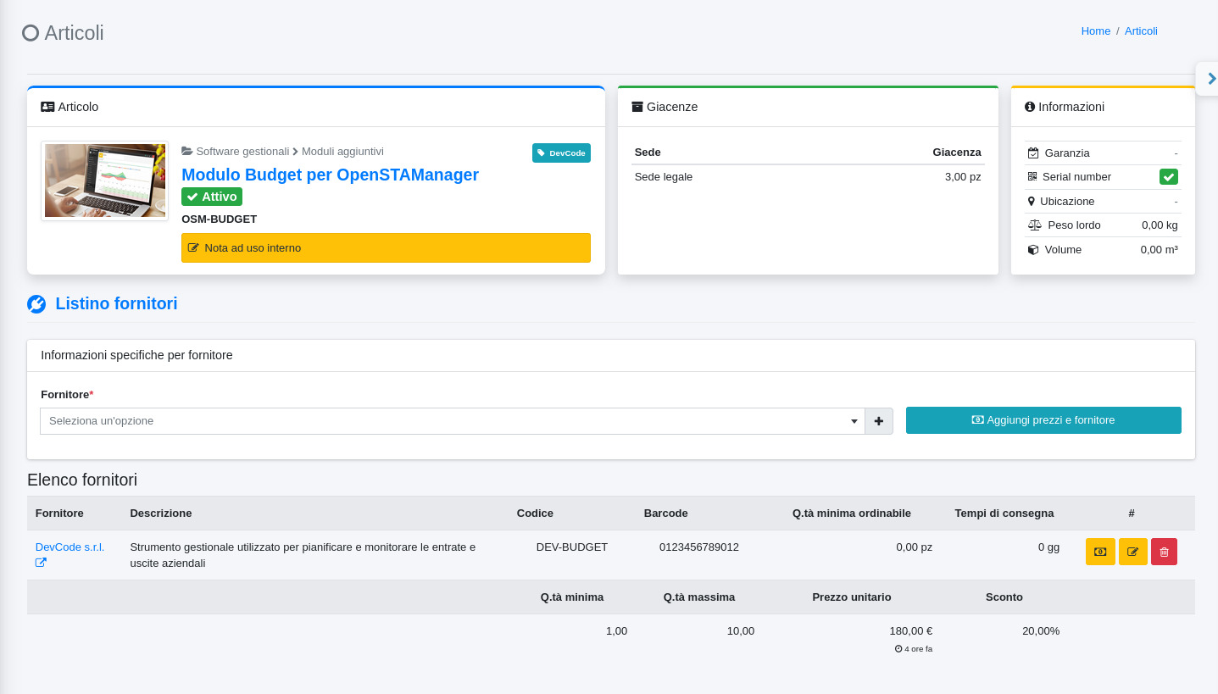Expand the right side panel chevron
This screenshot has width=1218, height=694.
pyautogui.click(x=1211, y=79)
